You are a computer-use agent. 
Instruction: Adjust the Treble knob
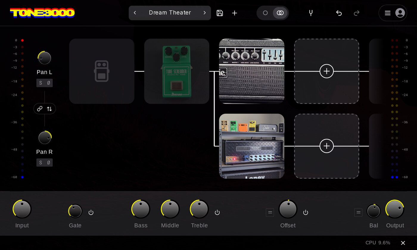tap(199, 209)
